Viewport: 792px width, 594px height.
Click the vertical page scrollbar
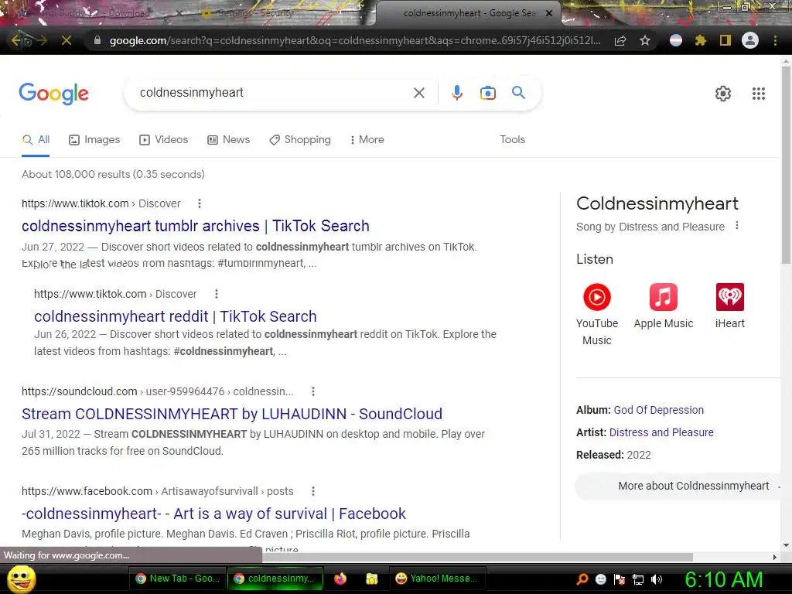(786, 167)
